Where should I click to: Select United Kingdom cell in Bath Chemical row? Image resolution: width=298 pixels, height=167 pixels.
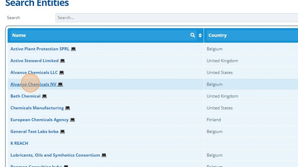pos(251,96)
